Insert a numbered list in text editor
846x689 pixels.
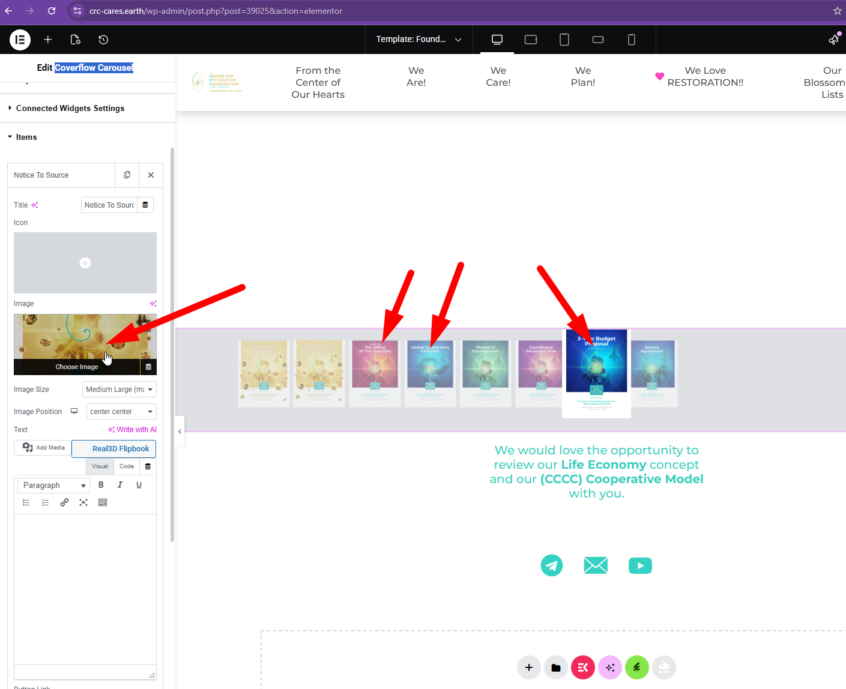click(46, 502)
